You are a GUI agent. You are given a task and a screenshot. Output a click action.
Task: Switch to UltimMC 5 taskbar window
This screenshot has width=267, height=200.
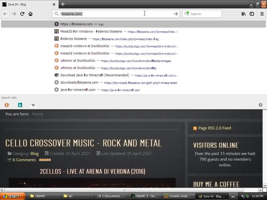click(x=144, y=196)
